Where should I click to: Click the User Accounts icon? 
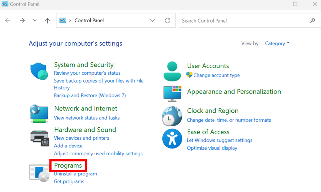point(172,71)
